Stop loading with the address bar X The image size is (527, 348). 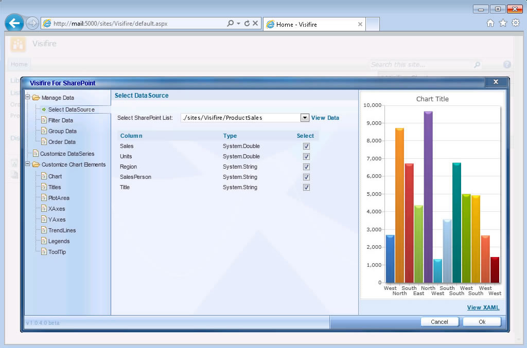coord(255,23)
